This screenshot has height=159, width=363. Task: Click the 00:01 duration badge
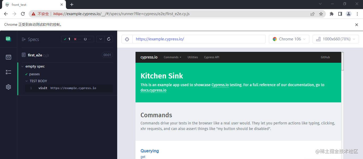(107, 55)
